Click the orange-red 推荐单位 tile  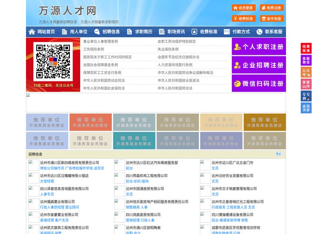tap(91, 122)
